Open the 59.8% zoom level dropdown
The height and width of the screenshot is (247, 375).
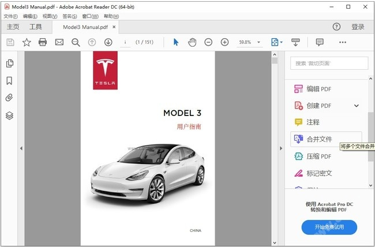(259, 42)
